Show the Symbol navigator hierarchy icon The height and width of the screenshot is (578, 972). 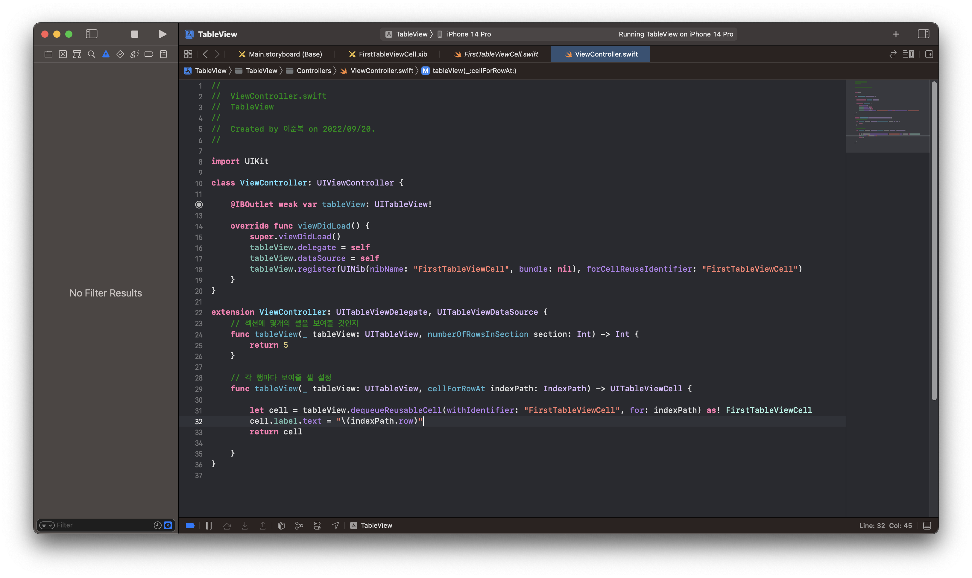click(x=77, y=54)
